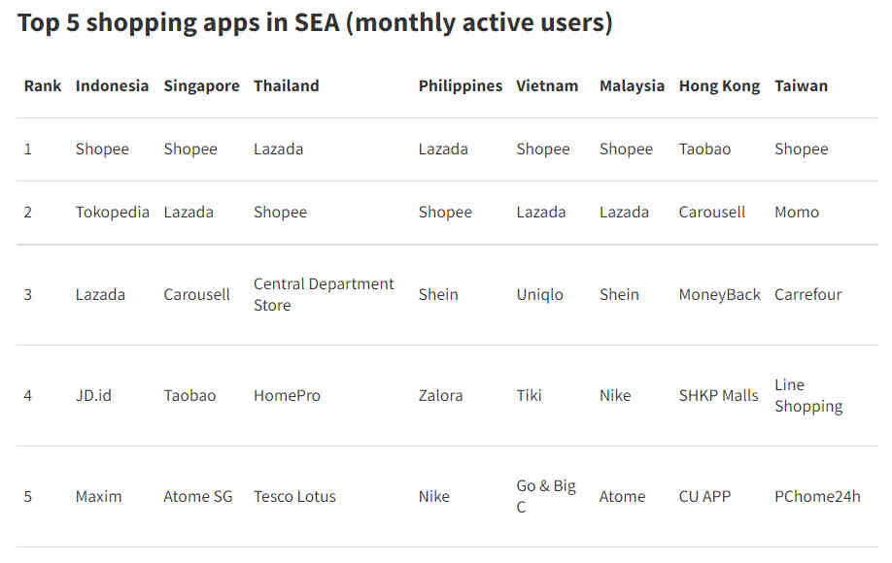Click the PChome24h cell

[x=817, y=497]
